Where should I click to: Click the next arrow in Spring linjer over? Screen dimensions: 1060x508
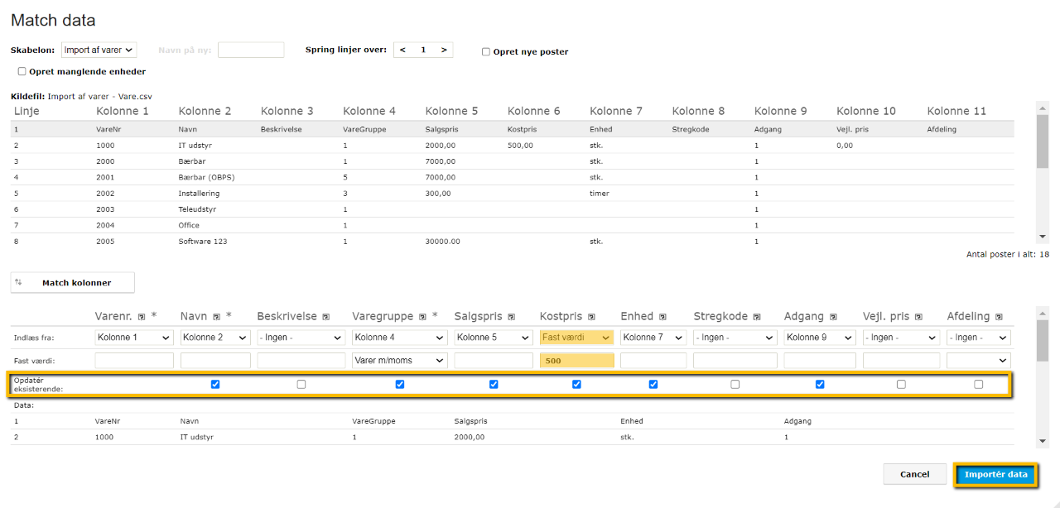click(444, 50)
